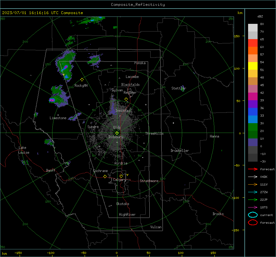Click the large storm cell northwest of RockyMH
276x257 pixels.
coord(66,66)
